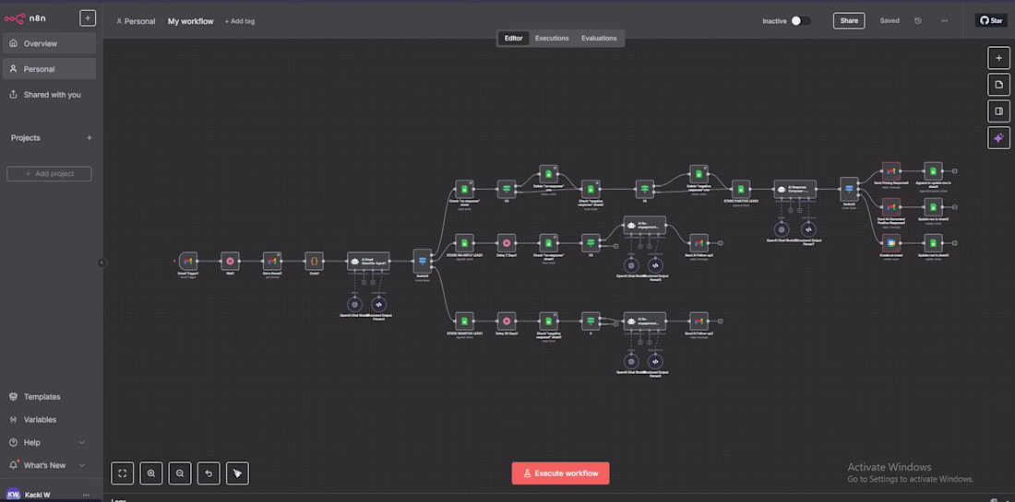Click the create new plus button beside n8n logo

click(88, 18)
